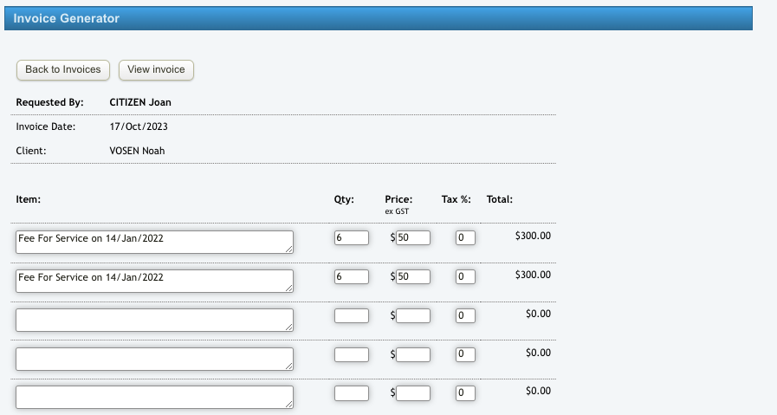Viewport: 777px width, 415px height.
Task: Click the fourth row Price field
Action: (x=413, y=354)
